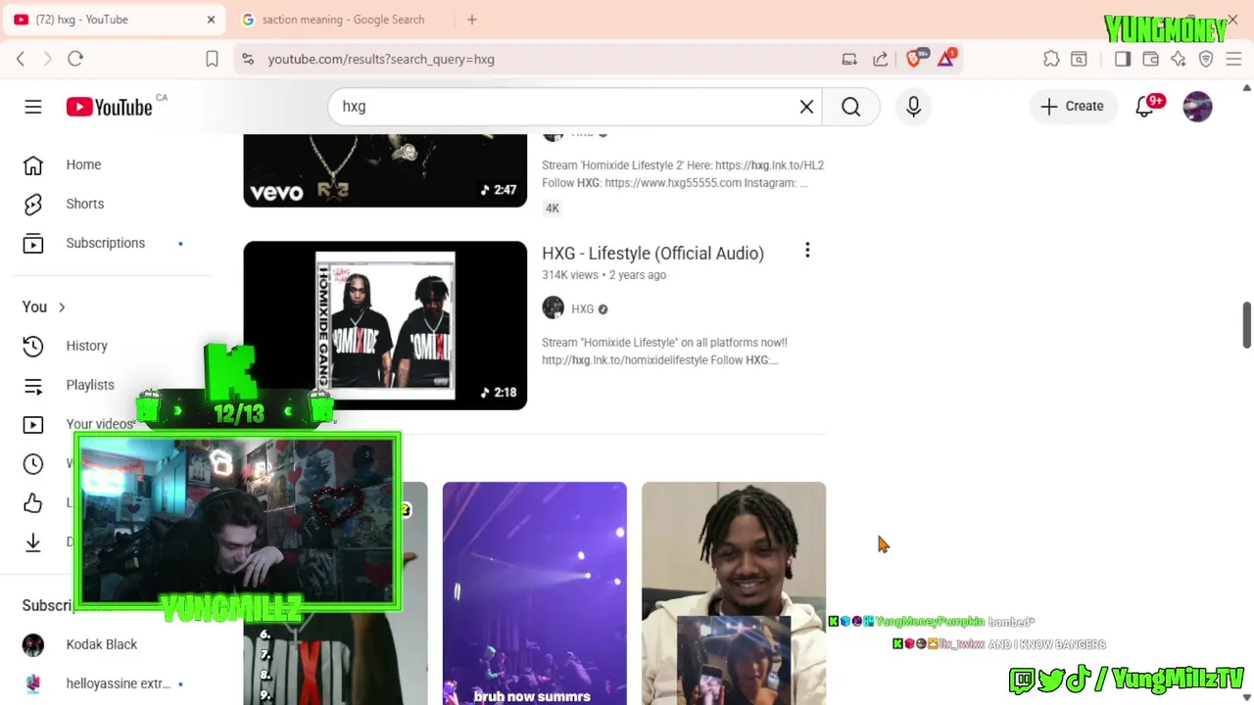Reload the current page
The image size is (1254, 705).
tap(75, 59)
